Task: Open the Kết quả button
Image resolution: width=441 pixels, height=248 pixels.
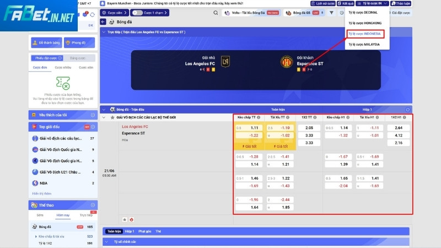Action: (x=346, y=3)
